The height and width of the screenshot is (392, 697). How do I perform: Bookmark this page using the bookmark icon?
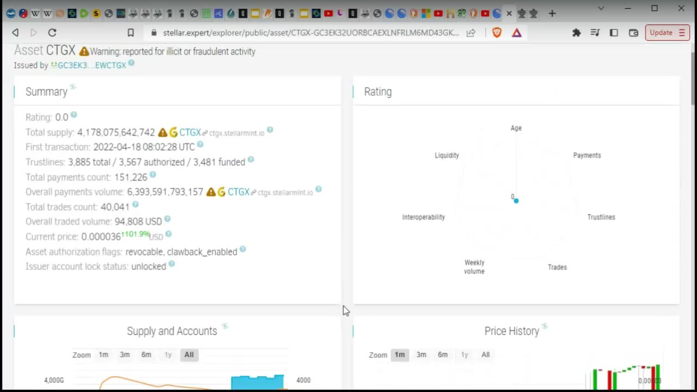point(131,33)
